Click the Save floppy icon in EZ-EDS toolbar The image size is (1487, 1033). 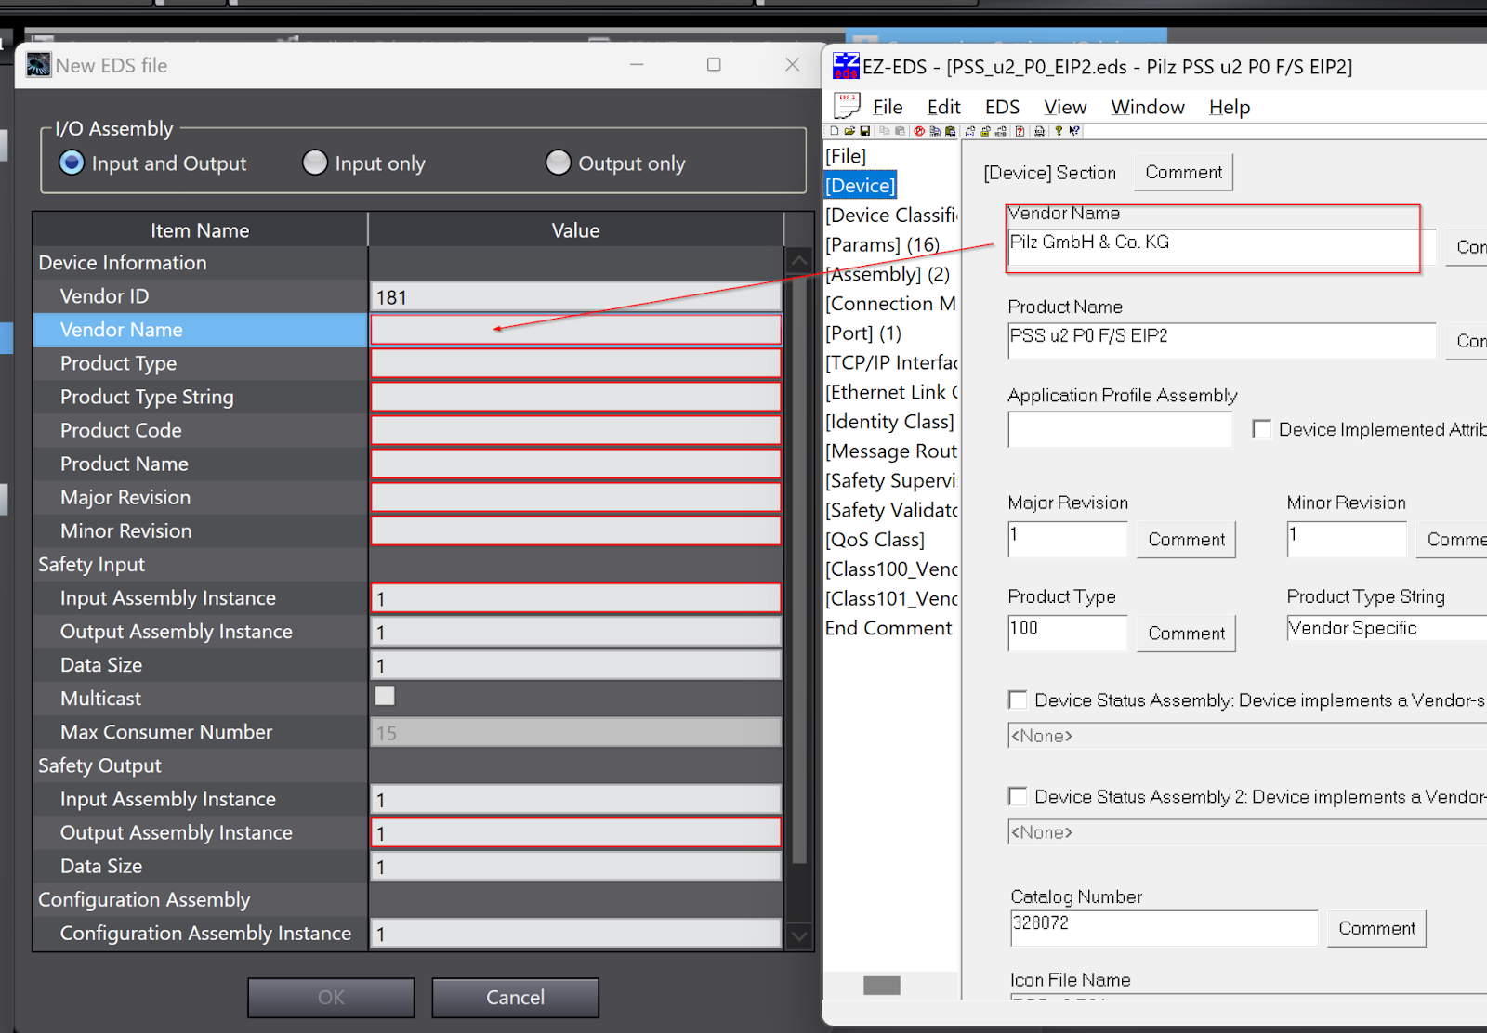(x=865, y=131)
